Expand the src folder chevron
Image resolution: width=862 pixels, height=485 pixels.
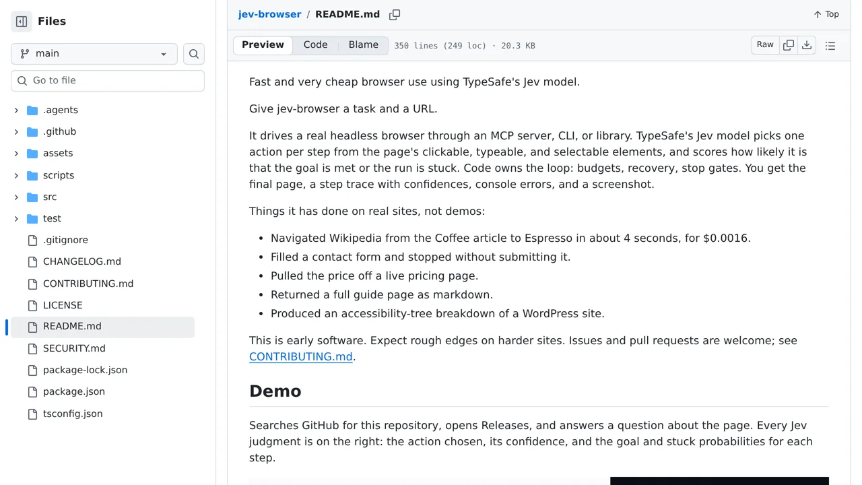tap(16, 197)
